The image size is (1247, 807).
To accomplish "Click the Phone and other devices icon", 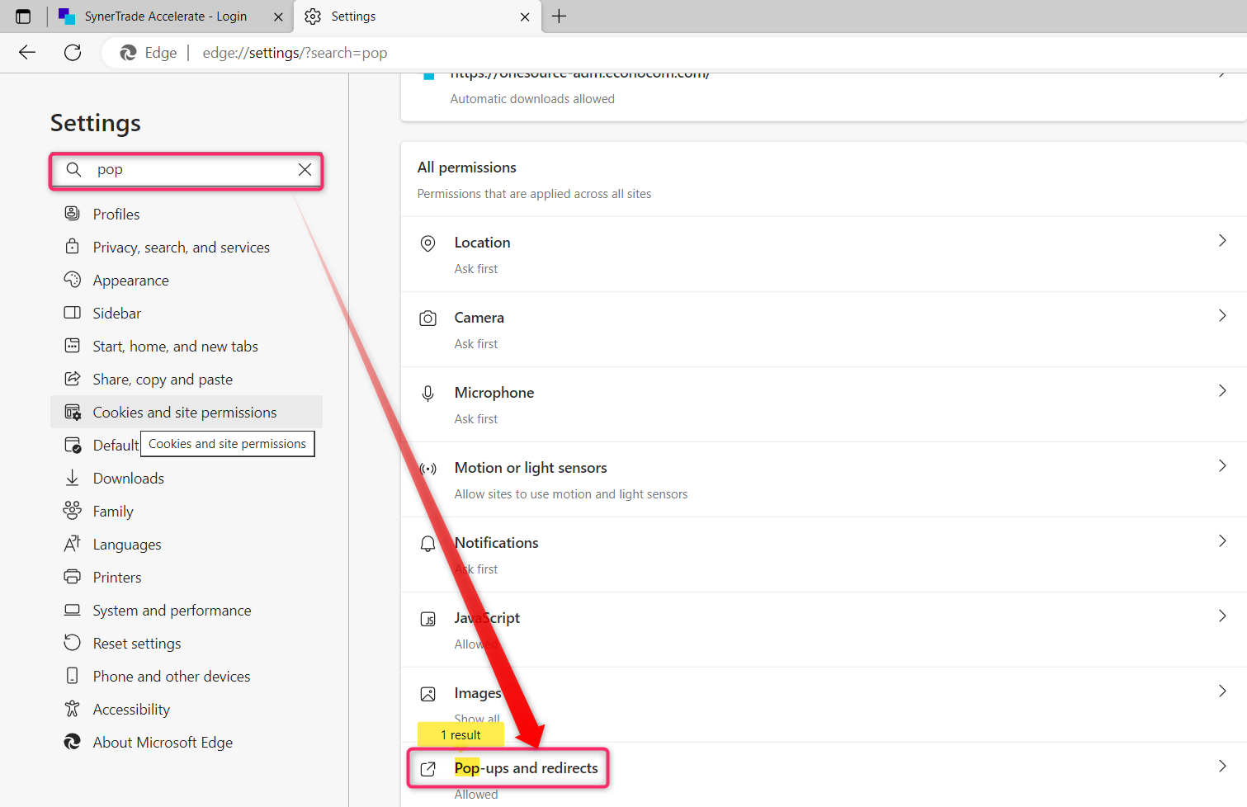I will pyautogui.click(x=73, y=676).
